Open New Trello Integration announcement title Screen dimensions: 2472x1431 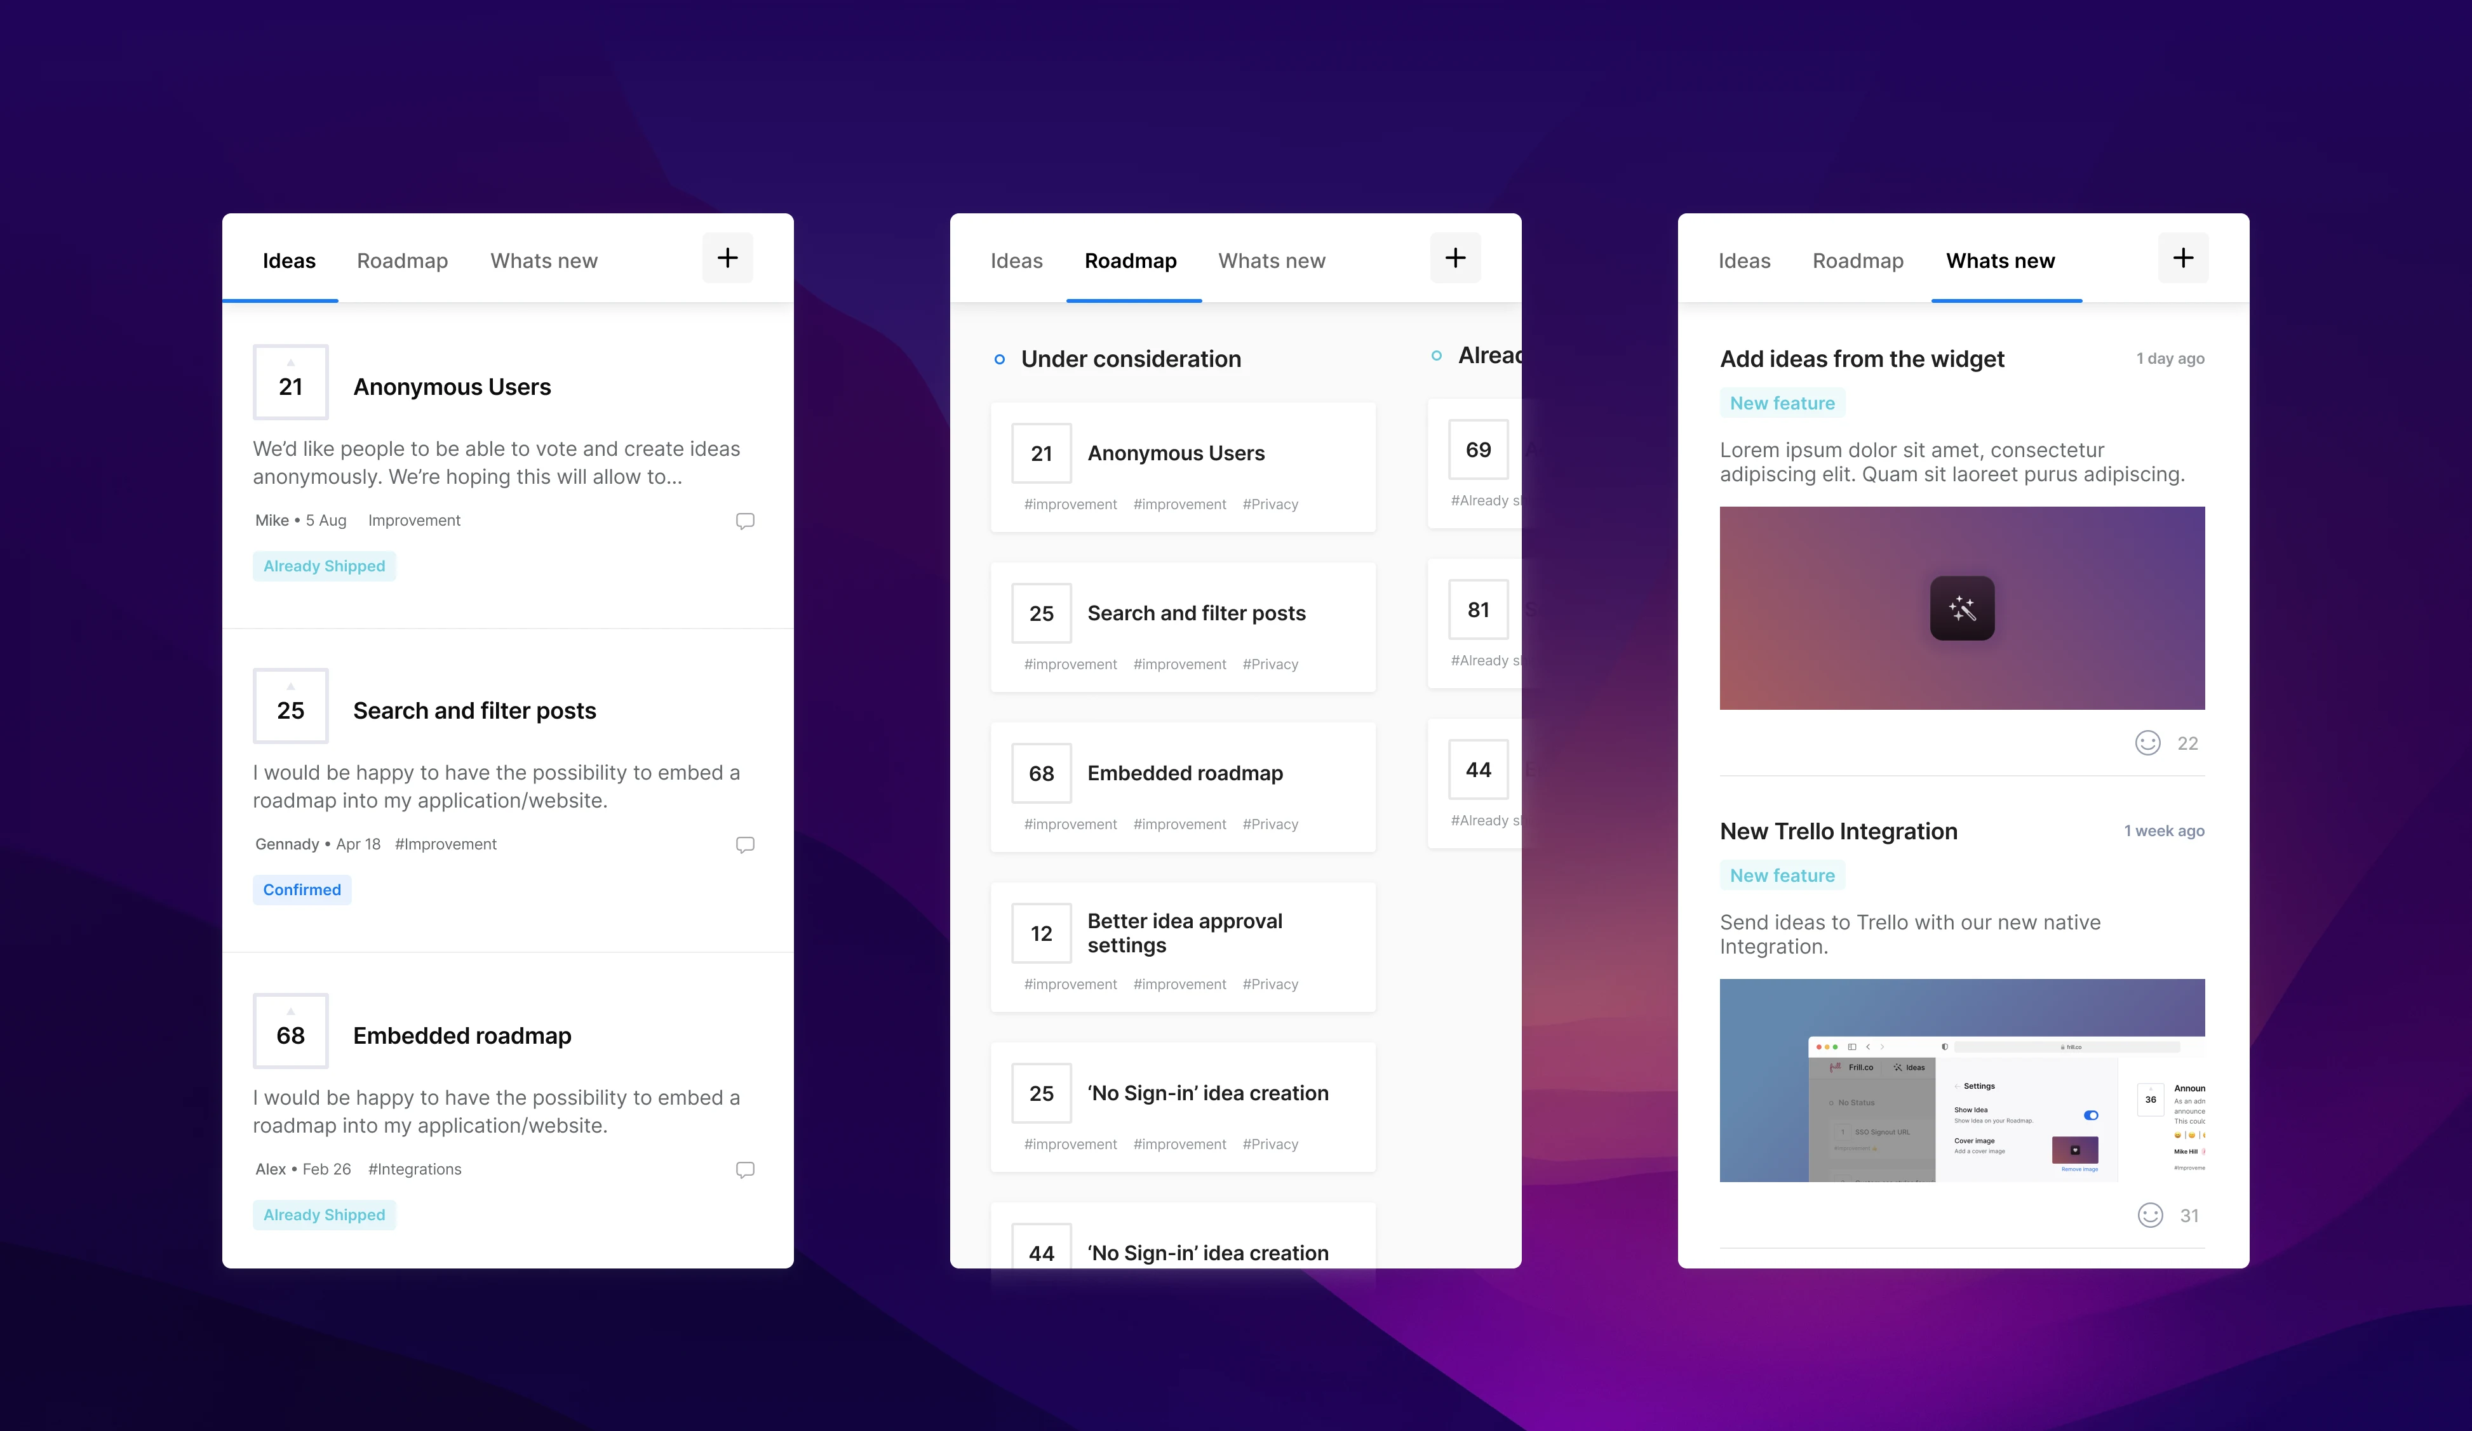(x=1838, y=831)
